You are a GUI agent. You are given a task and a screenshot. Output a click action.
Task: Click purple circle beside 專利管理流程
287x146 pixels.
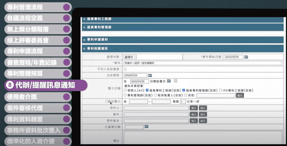pos(66,7)
